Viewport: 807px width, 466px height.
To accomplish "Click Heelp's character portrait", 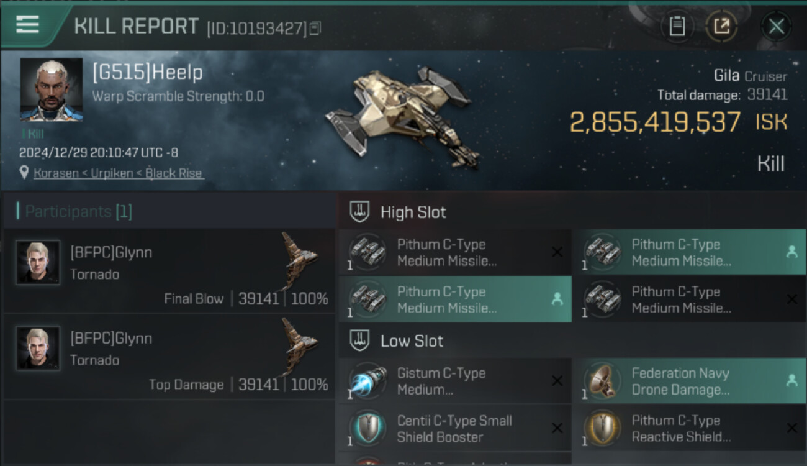I will (51, 89).
